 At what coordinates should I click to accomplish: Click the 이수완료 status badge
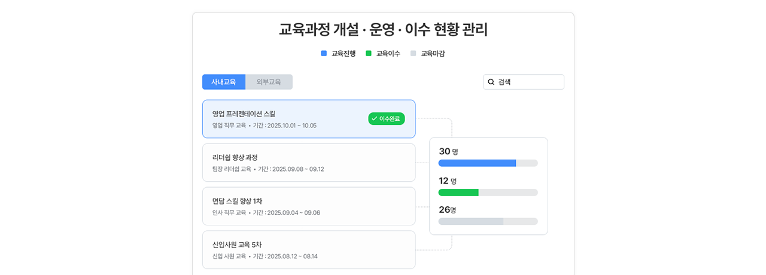click(x=387, y=119)
